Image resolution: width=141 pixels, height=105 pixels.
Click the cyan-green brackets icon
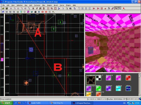[x=21, y=12]
